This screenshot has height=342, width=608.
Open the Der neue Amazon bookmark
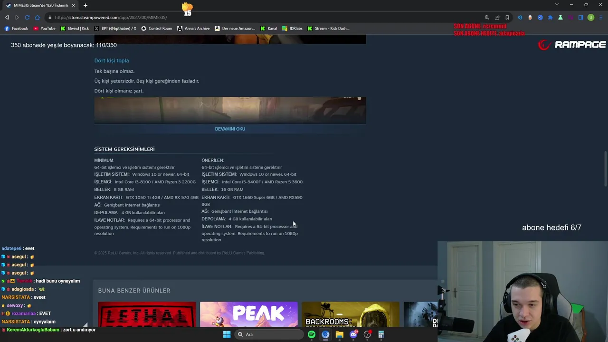point(235,28)
